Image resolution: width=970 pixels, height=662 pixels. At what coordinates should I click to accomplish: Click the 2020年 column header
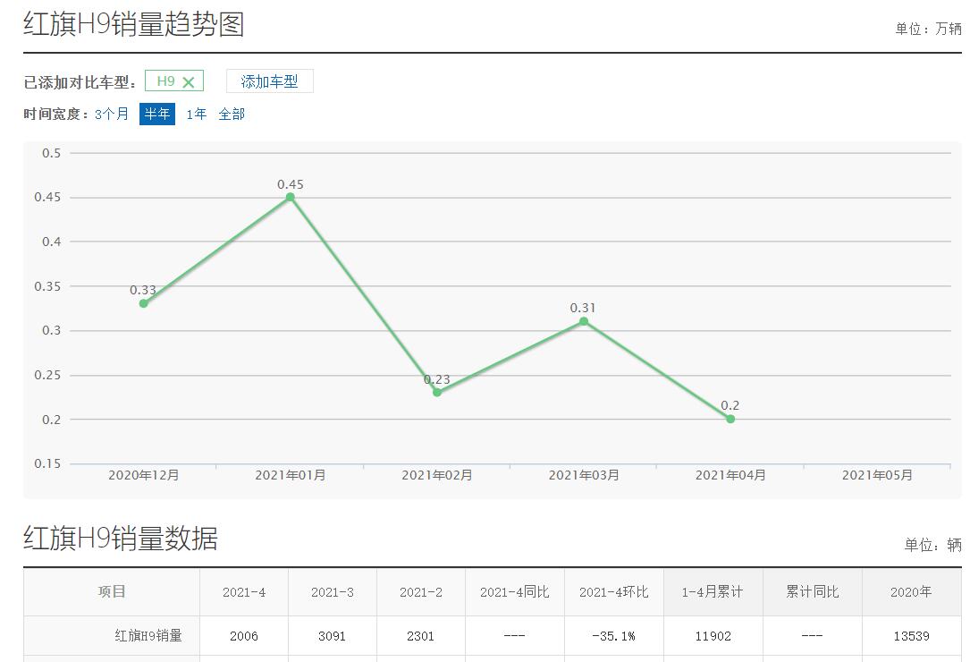(x=911, y=592)
